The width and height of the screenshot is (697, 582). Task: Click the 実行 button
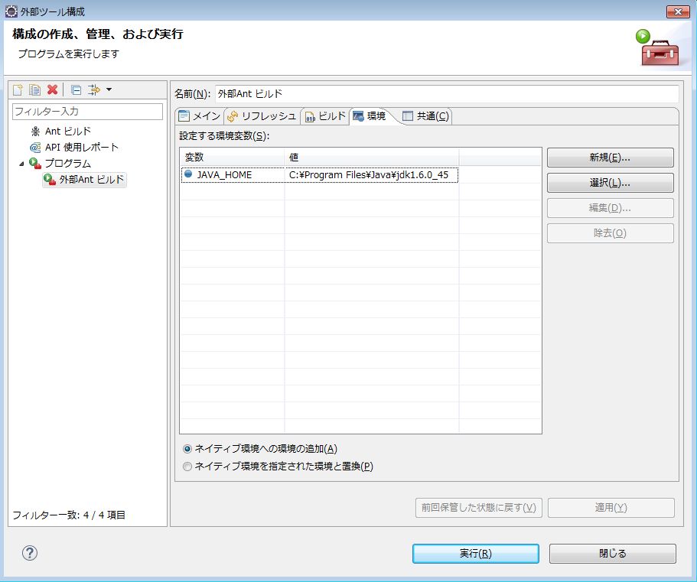click(475, 553)
